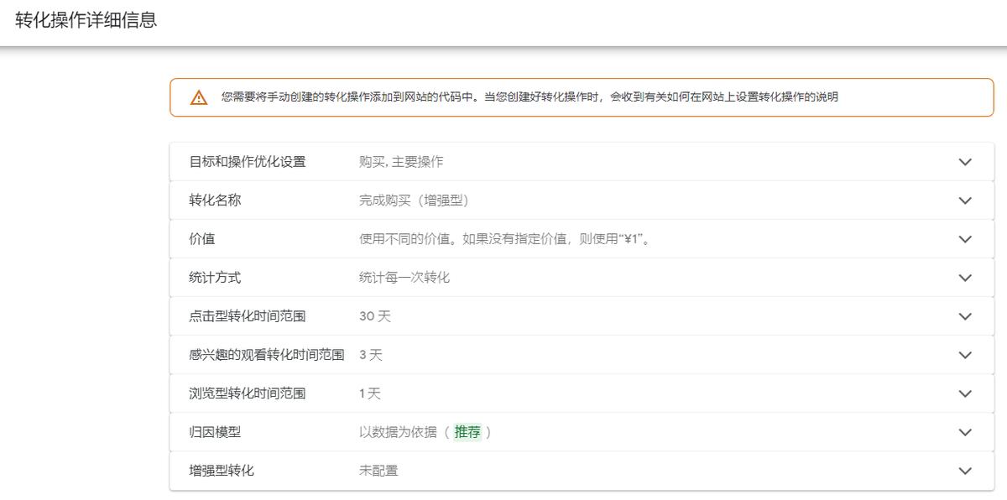Expand the 浏览型转化时间范围 section
The image size is (1007, 500).
click(963, 393)
